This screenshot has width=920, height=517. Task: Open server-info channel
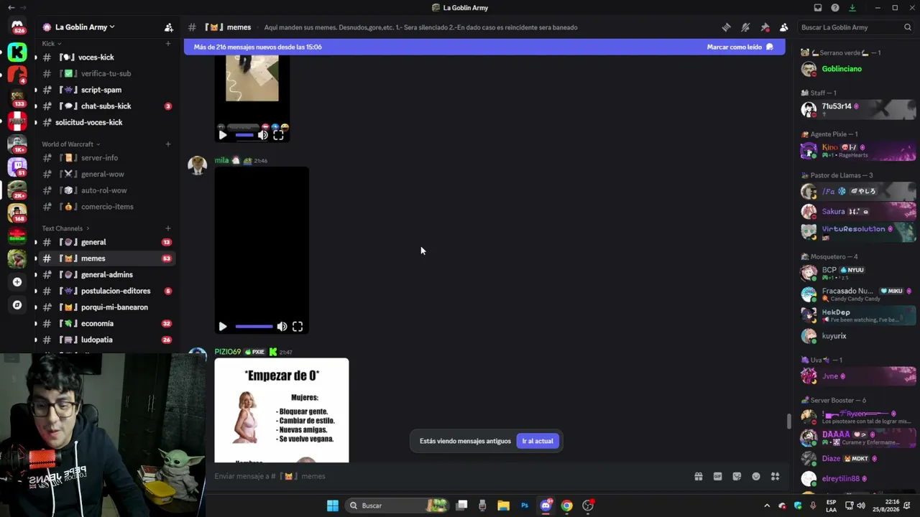coord(106,158)
